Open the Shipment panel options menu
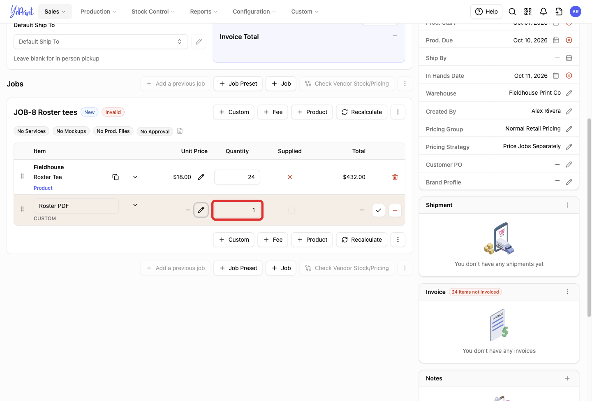 567,205
